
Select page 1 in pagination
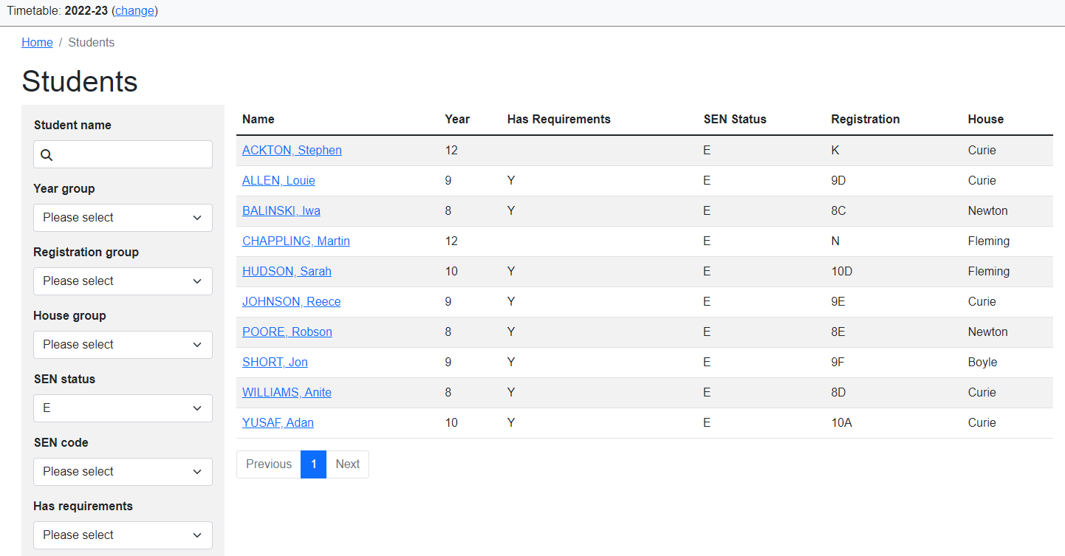click(313, 464)
